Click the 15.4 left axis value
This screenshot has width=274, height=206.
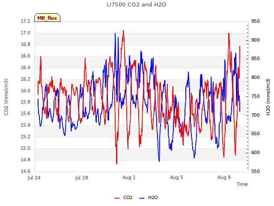[26, 125]
